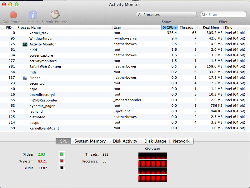
Task: Click the 83.21 % System value
Action: coord(42,161)
